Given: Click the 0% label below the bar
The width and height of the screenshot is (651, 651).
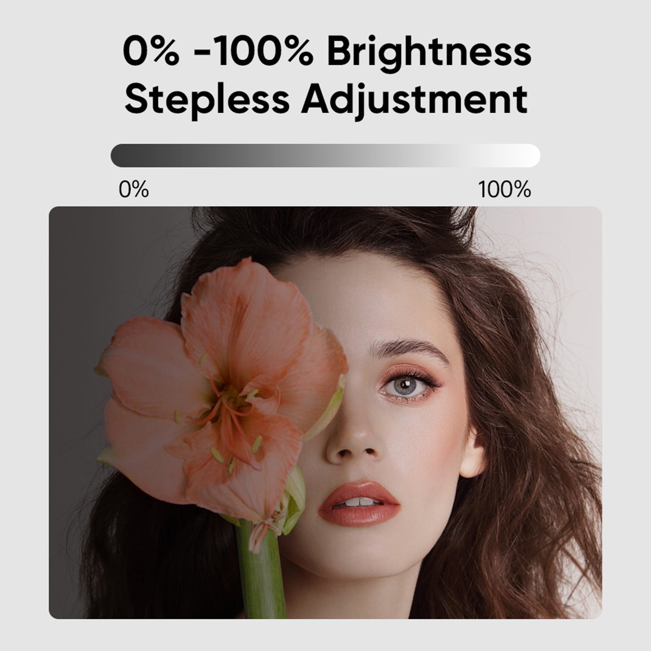Looking at the screenshot, I should pyautogui.click(x=134, y=189).
